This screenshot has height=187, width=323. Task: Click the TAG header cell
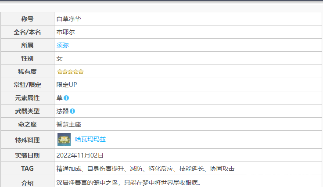click(27, 169)
